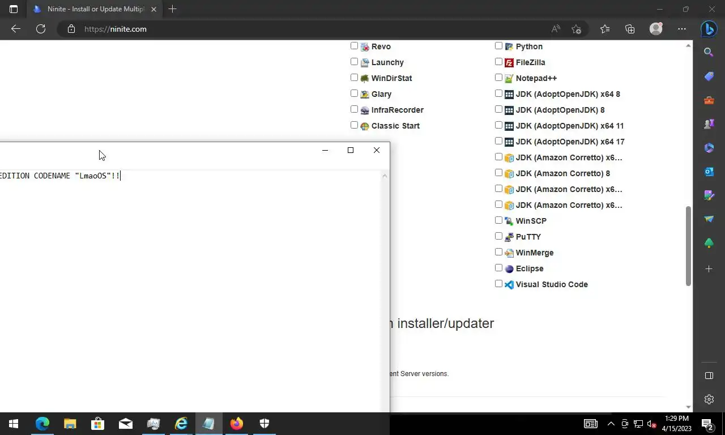Image resolution: width=725 pixels, height=435 pixels.
Task: Click the JDK (AdoptOpenJDK) x64 11 label
Action: [570, 126]
